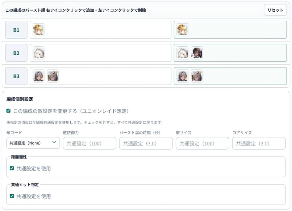Click the 未指定の項目は note text

[x=85, y=122]
